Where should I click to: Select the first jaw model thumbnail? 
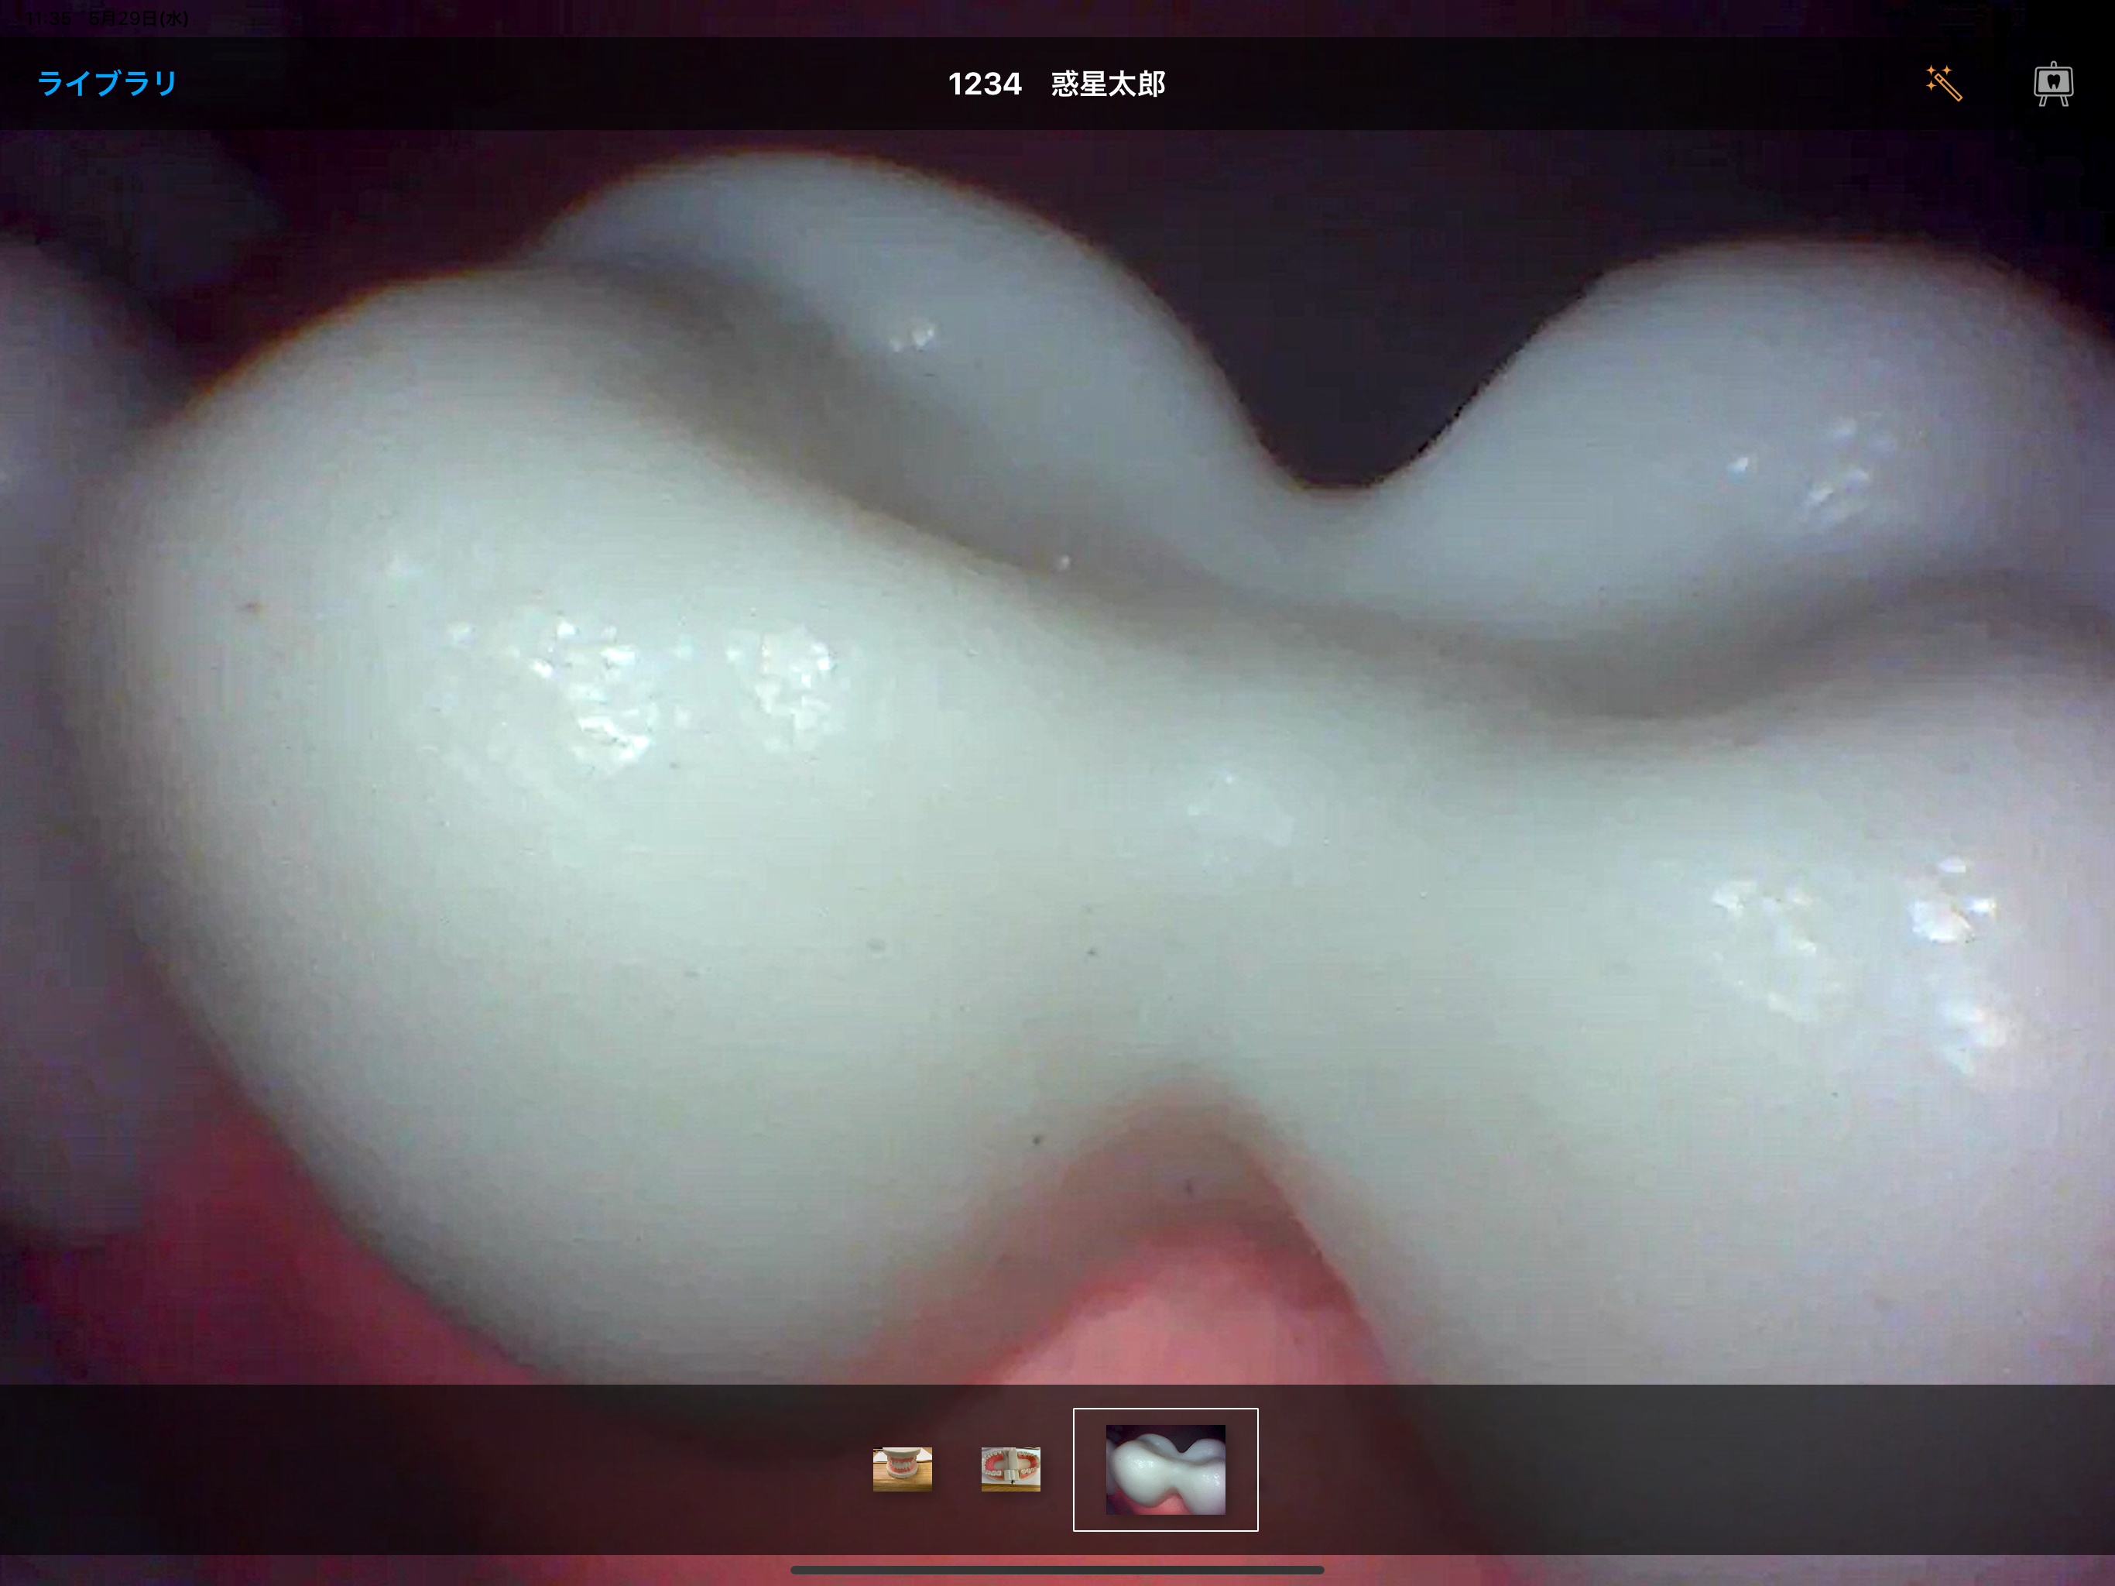pyautogui.click(x=902, y=1469)
